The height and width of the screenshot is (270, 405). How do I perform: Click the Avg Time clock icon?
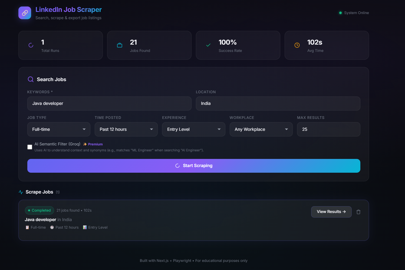coord(297,45)
